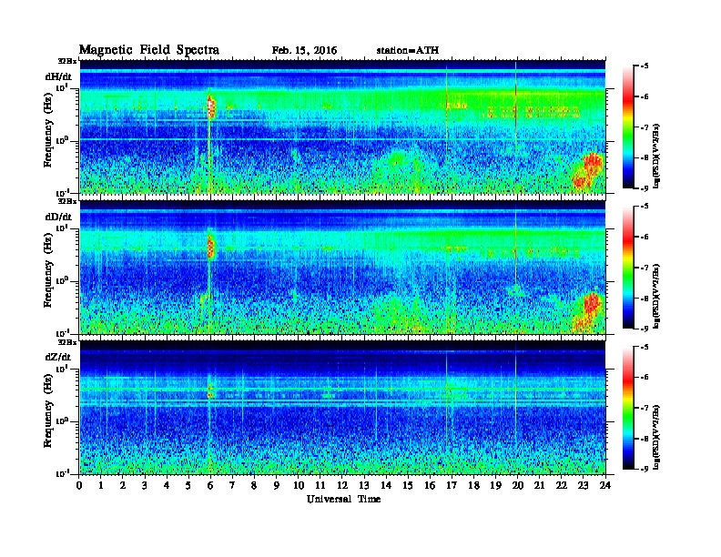The image size is (721, 557).
Task: Click the "Magnetic Field Spectra" title
Action: click(x=149, y=50)
